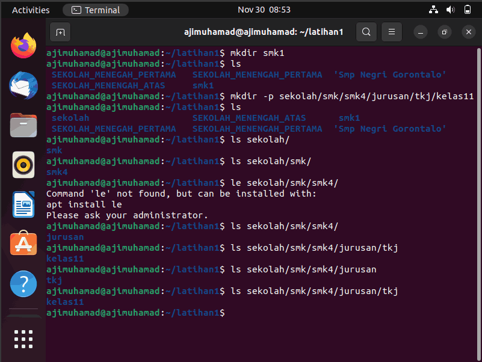The height and width of the screenshot is (362, 482).
Task: Click the Terminal app menu in top bar
Action: [96, 10]
